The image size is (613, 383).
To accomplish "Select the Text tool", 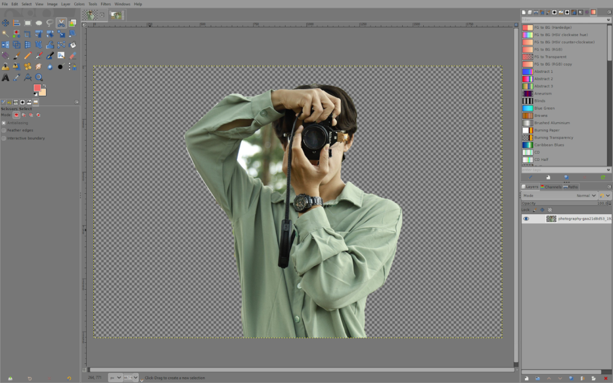I will 5,77.
